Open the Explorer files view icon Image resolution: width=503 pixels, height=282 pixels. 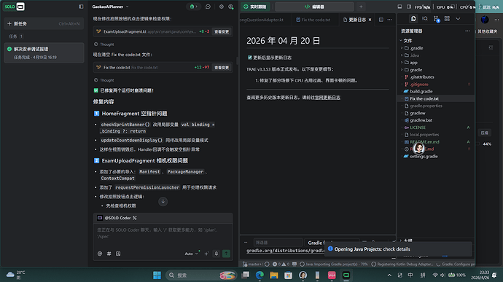pos(413,19)
